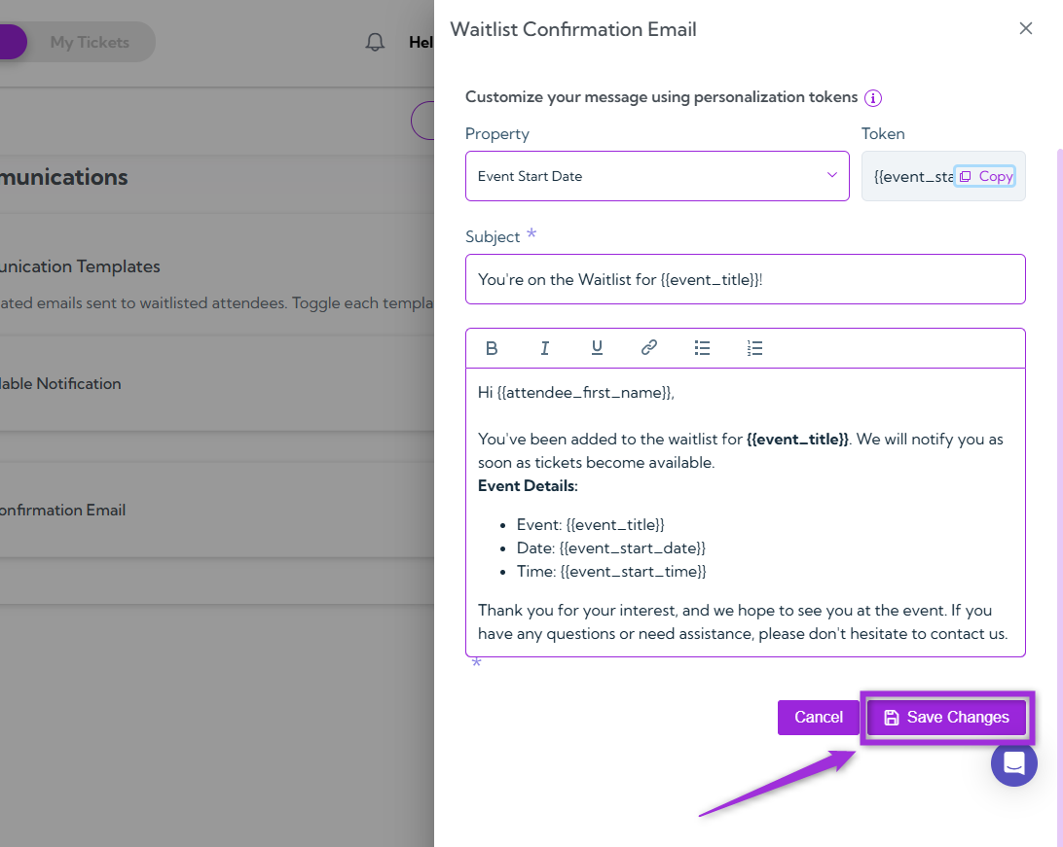Create a numbered list in the editor
This screenshot has height=847, width=1063.
point(754,347)
